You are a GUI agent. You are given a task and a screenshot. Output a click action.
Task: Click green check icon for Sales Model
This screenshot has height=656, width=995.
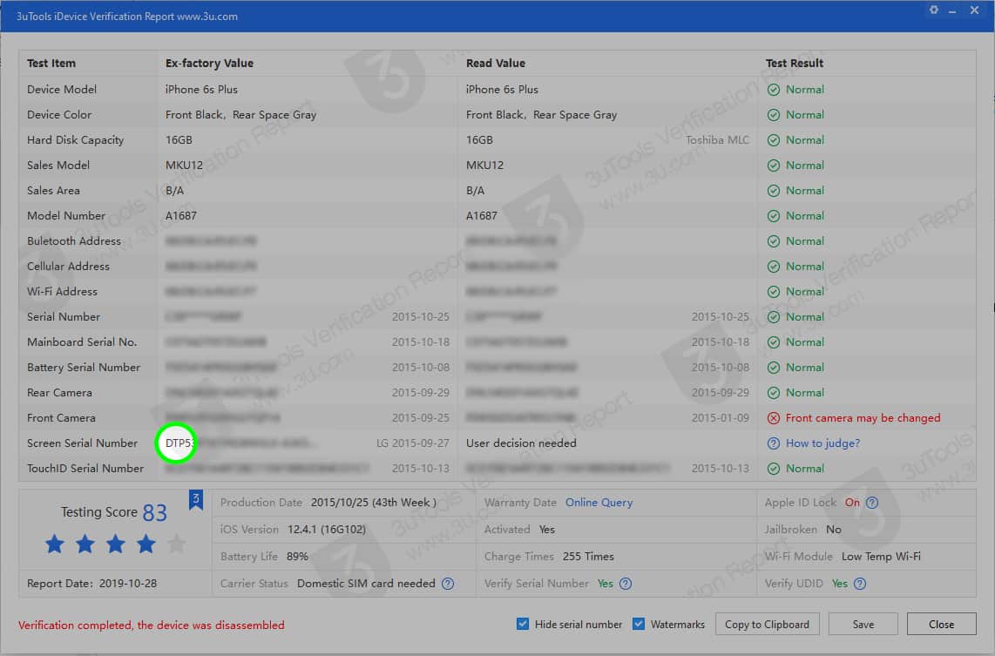click(774, 166)
